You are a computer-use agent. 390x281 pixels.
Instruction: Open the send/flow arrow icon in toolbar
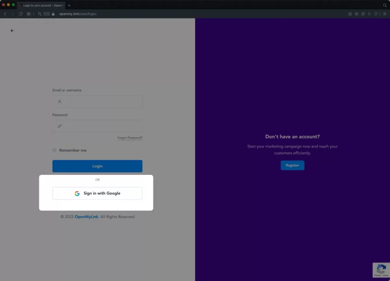[x=369, y=14]
